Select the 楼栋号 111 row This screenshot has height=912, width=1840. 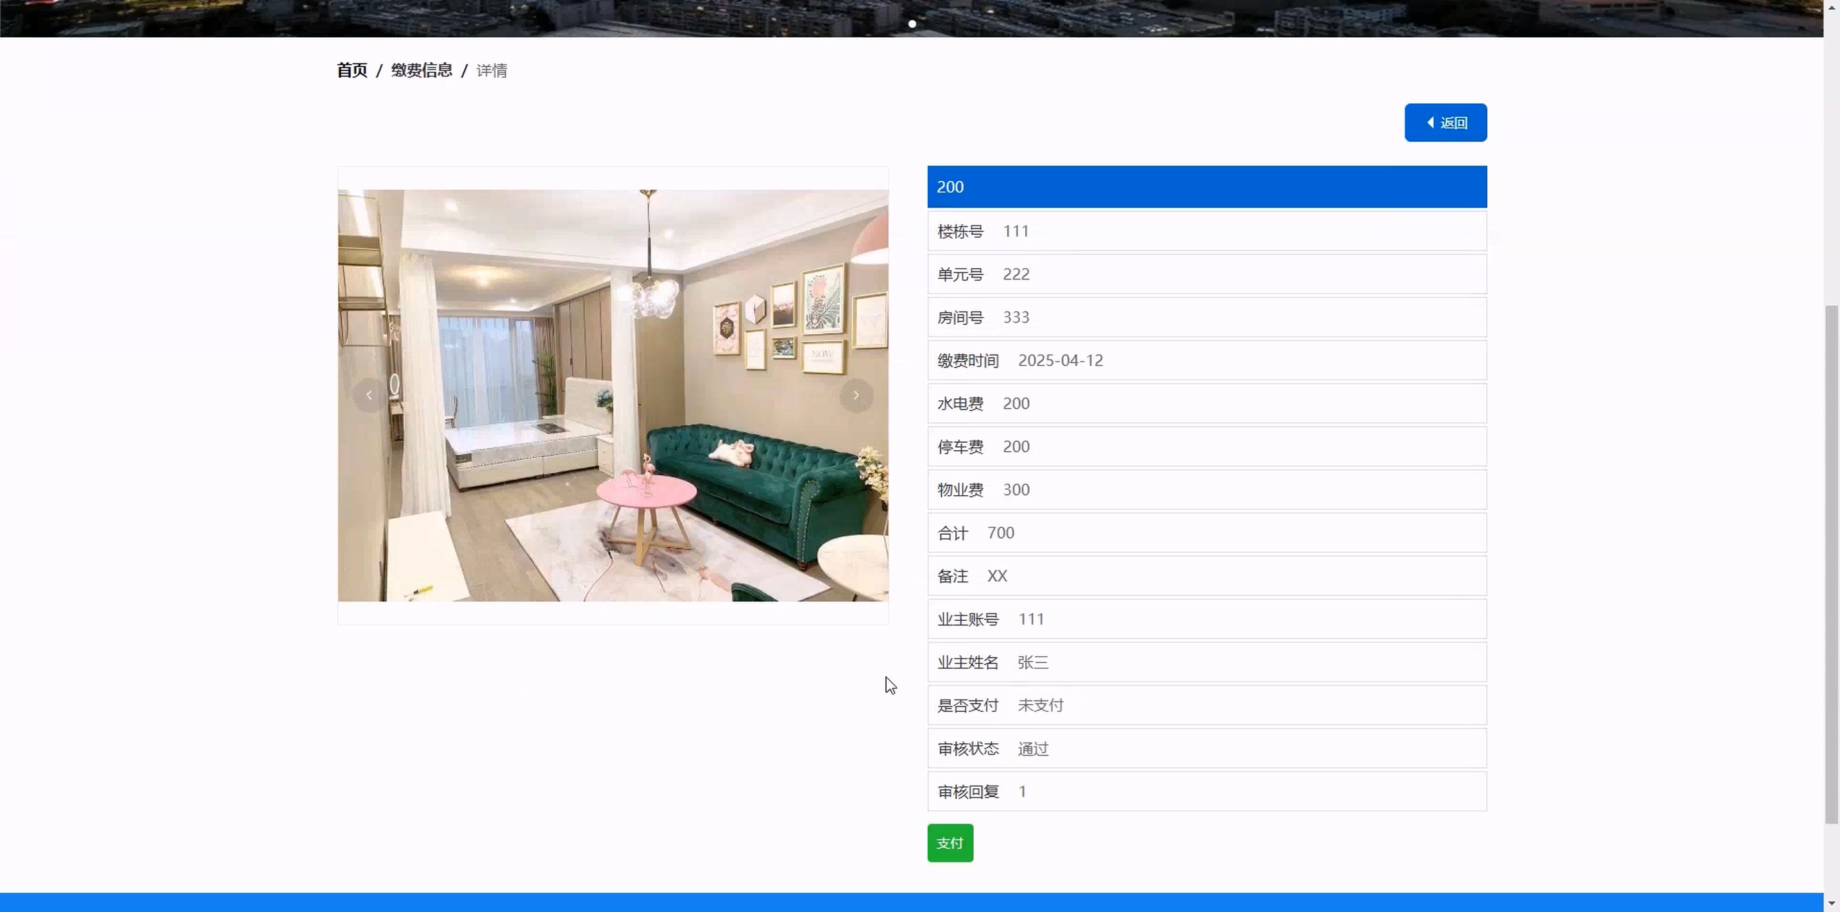click(1206, 232)
